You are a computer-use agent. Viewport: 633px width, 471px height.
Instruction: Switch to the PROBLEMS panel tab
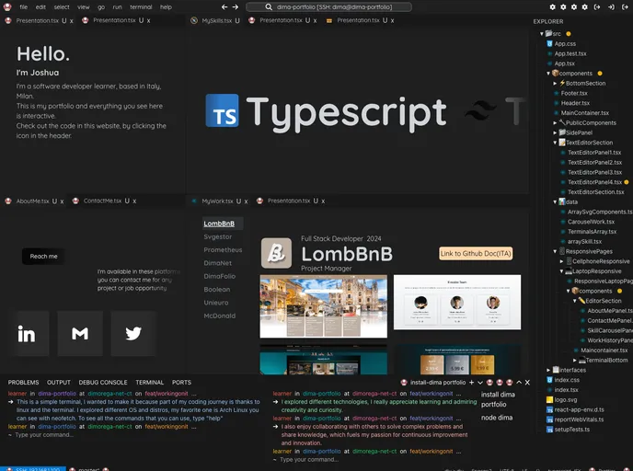[x=23, y=382]
